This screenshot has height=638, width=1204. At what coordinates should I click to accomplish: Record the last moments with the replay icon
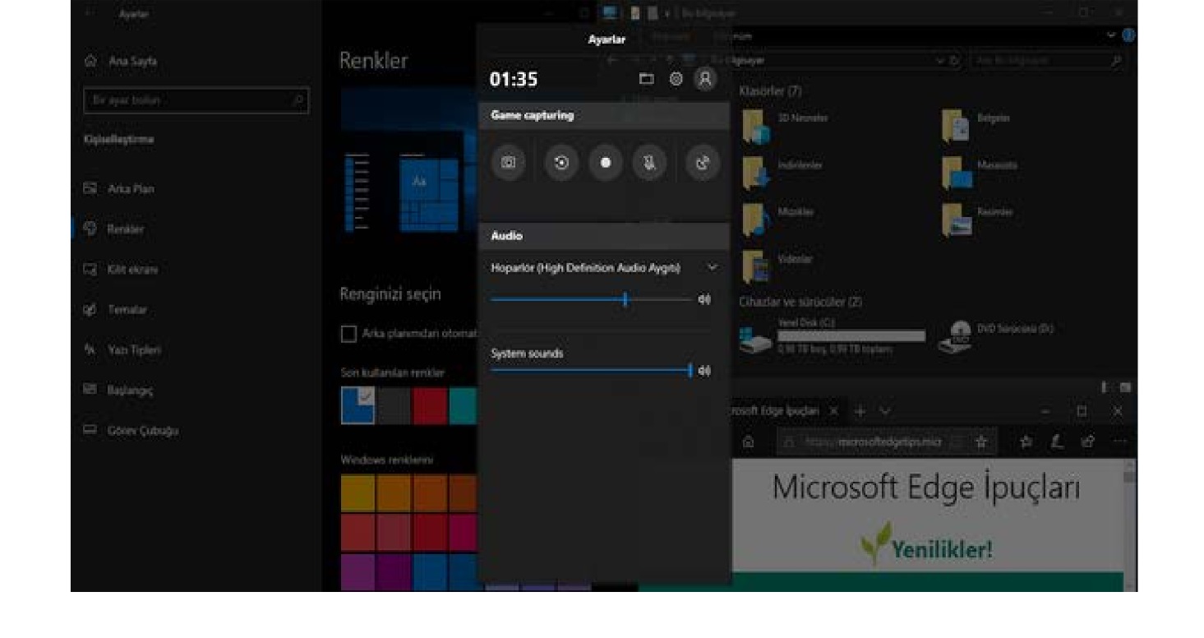(x=561, y=163)
